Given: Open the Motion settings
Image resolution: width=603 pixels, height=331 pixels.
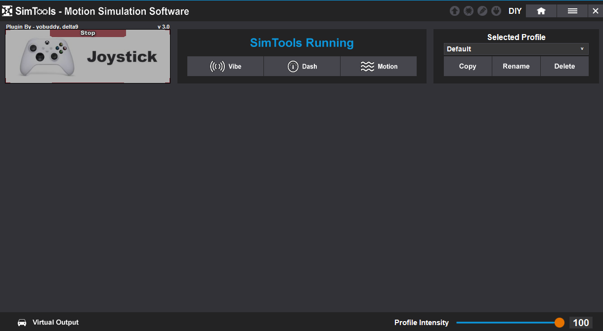Looking at the screenshot, I should click(x=379, y=66).
